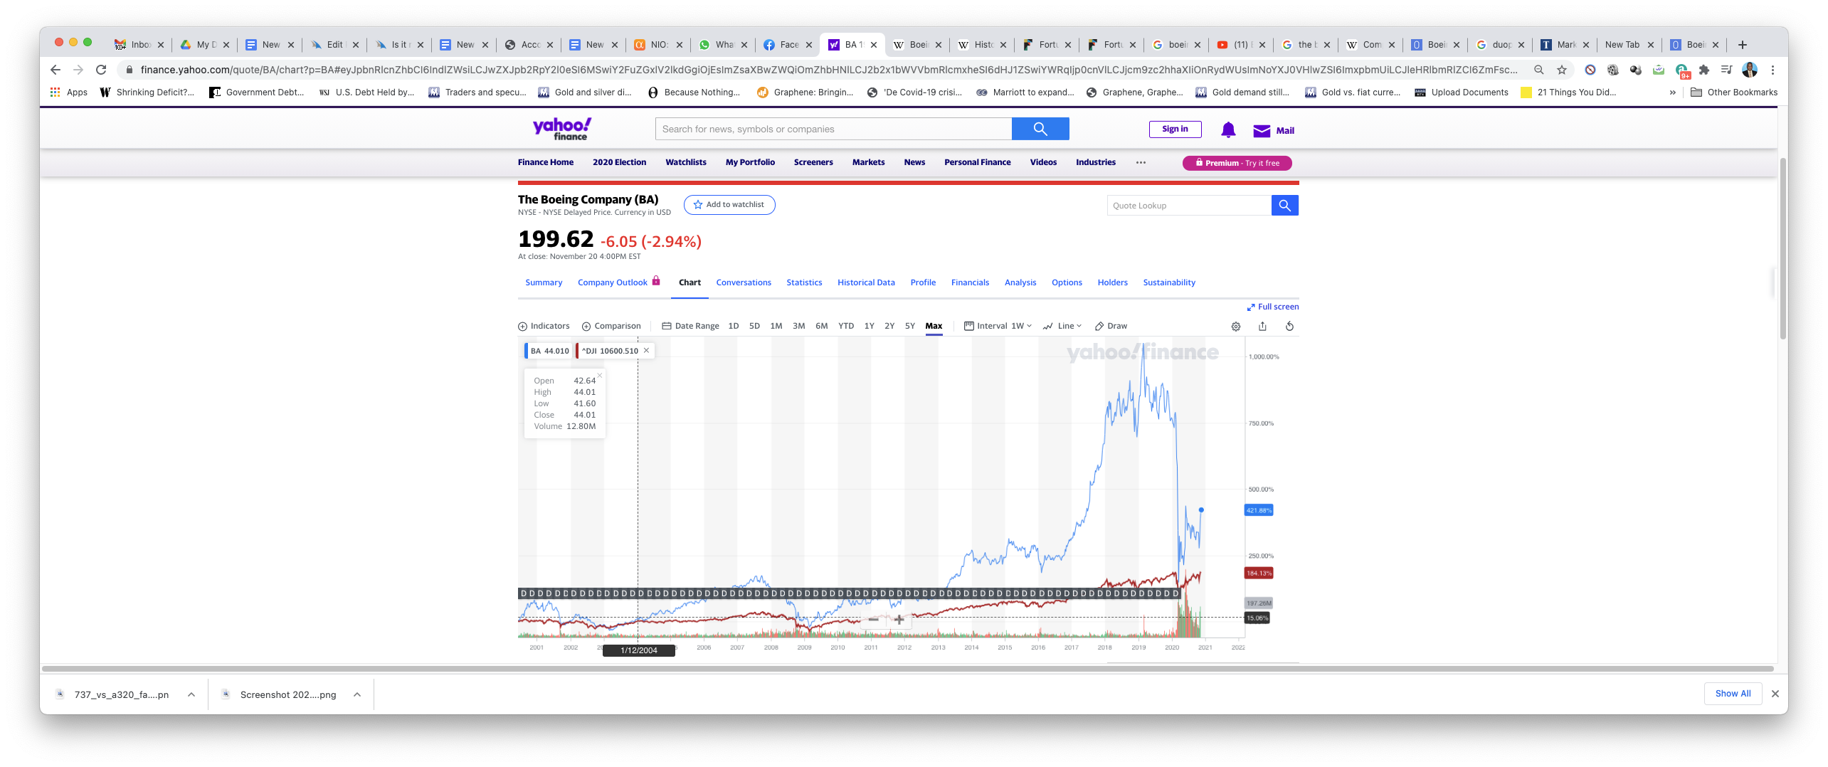The width and height of the screenshot is (1828, 767).
Task: Open the Chrome profile avatar
Action: click(x=1750, y=70)
